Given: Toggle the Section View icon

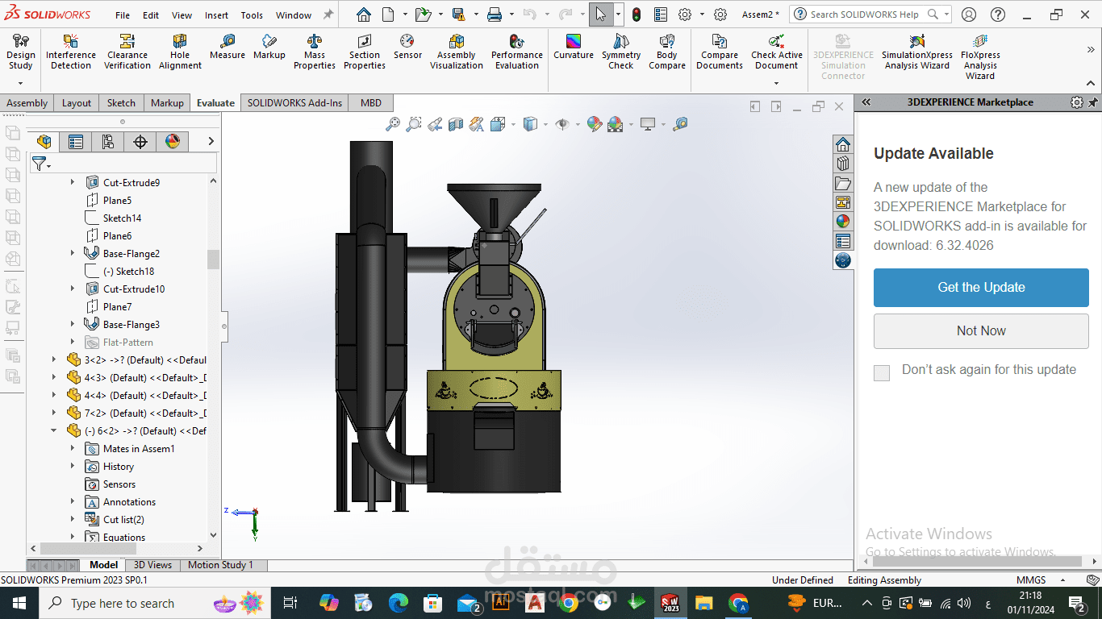Looking at the screenshot, I should point(456,124).
